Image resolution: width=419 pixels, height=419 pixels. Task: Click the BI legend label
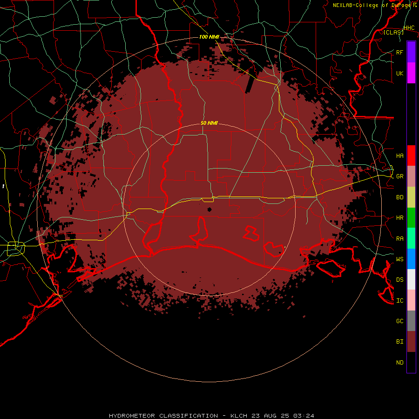(400, 342)
